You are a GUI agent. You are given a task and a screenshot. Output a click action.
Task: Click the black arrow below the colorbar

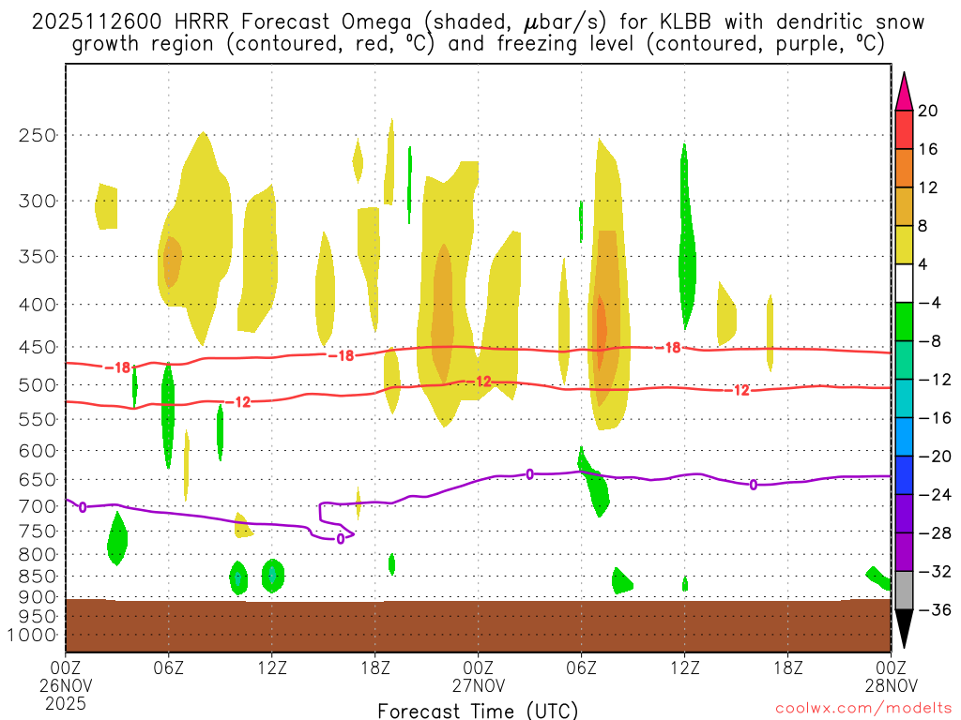click(x=904, y=629)
